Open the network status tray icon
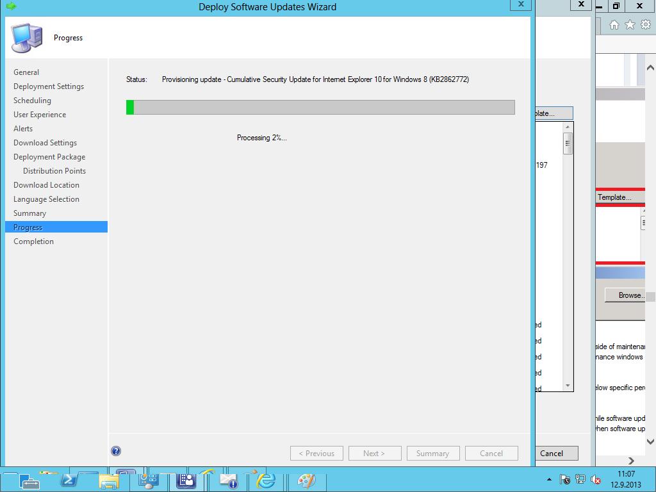This screenshot has height=492, width=656. [580, 479]
